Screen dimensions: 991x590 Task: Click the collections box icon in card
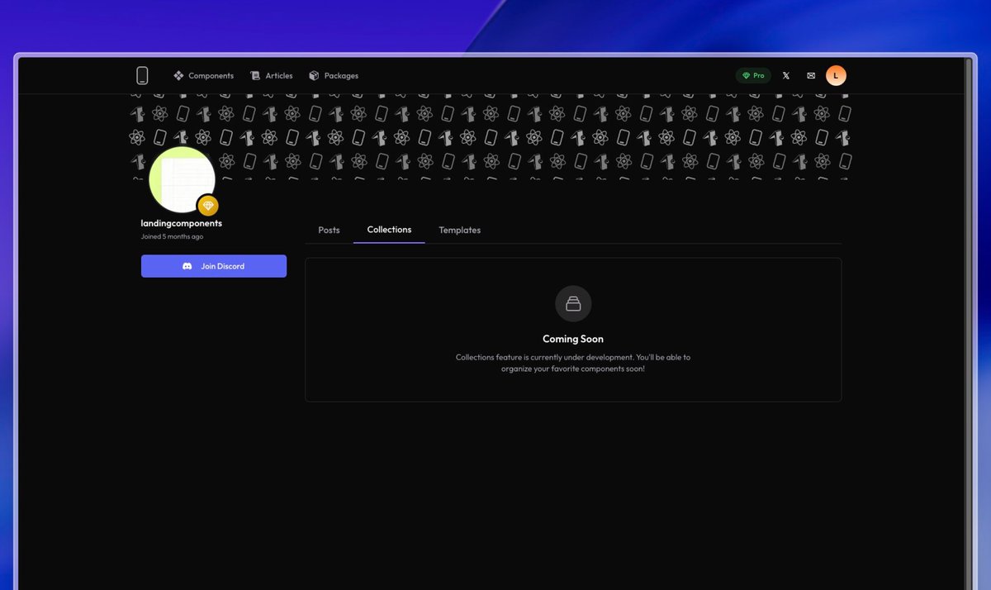pyautogui.click(x=573, y=303)
